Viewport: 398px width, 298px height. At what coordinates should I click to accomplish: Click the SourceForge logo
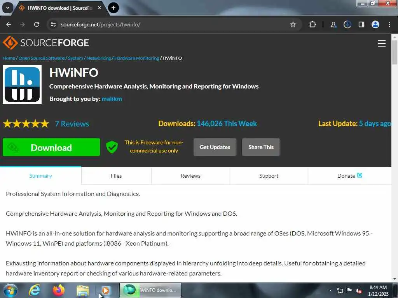[x=46, y=43]
